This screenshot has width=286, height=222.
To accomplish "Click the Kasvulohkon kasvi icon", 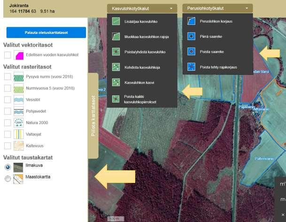I will (x=116, y=82).
